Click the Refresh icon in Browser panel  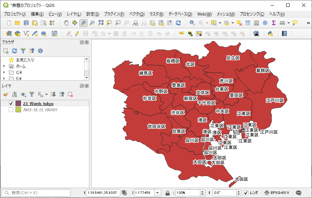point(14,51)
